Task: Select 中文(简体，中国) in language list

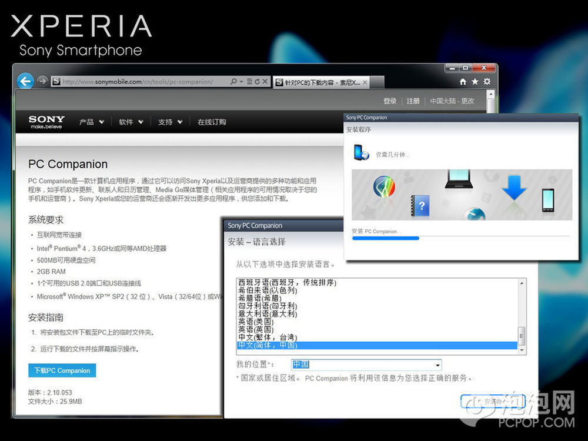Action: point(377,345)
